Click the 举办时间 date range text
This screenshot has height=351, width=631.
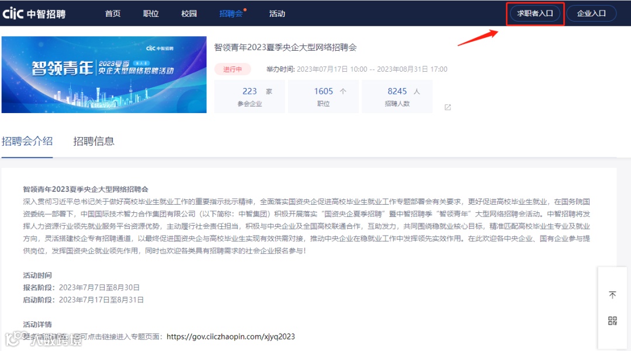click(356, 69)
